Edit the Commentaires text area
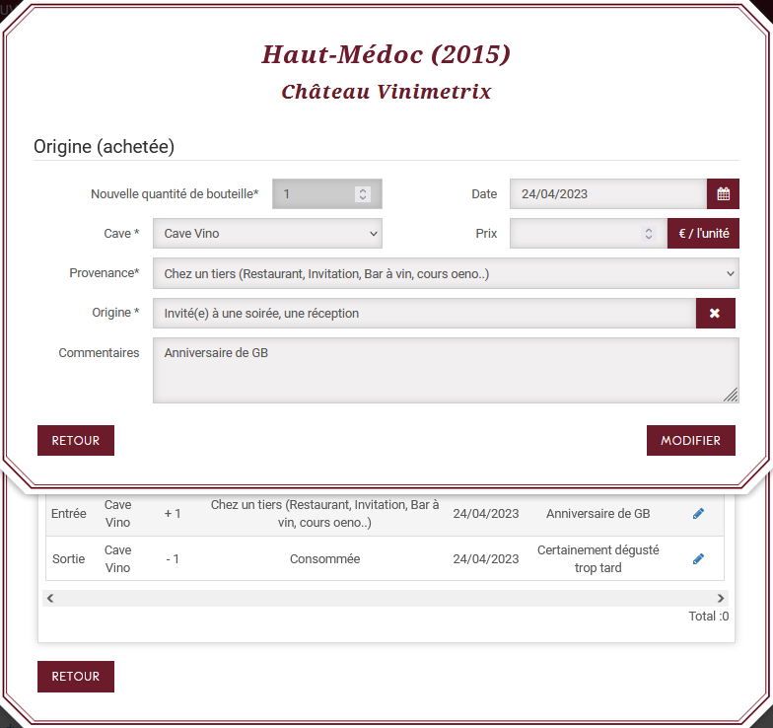The height and width of the screenshot is (728, 773). [444, 370]
